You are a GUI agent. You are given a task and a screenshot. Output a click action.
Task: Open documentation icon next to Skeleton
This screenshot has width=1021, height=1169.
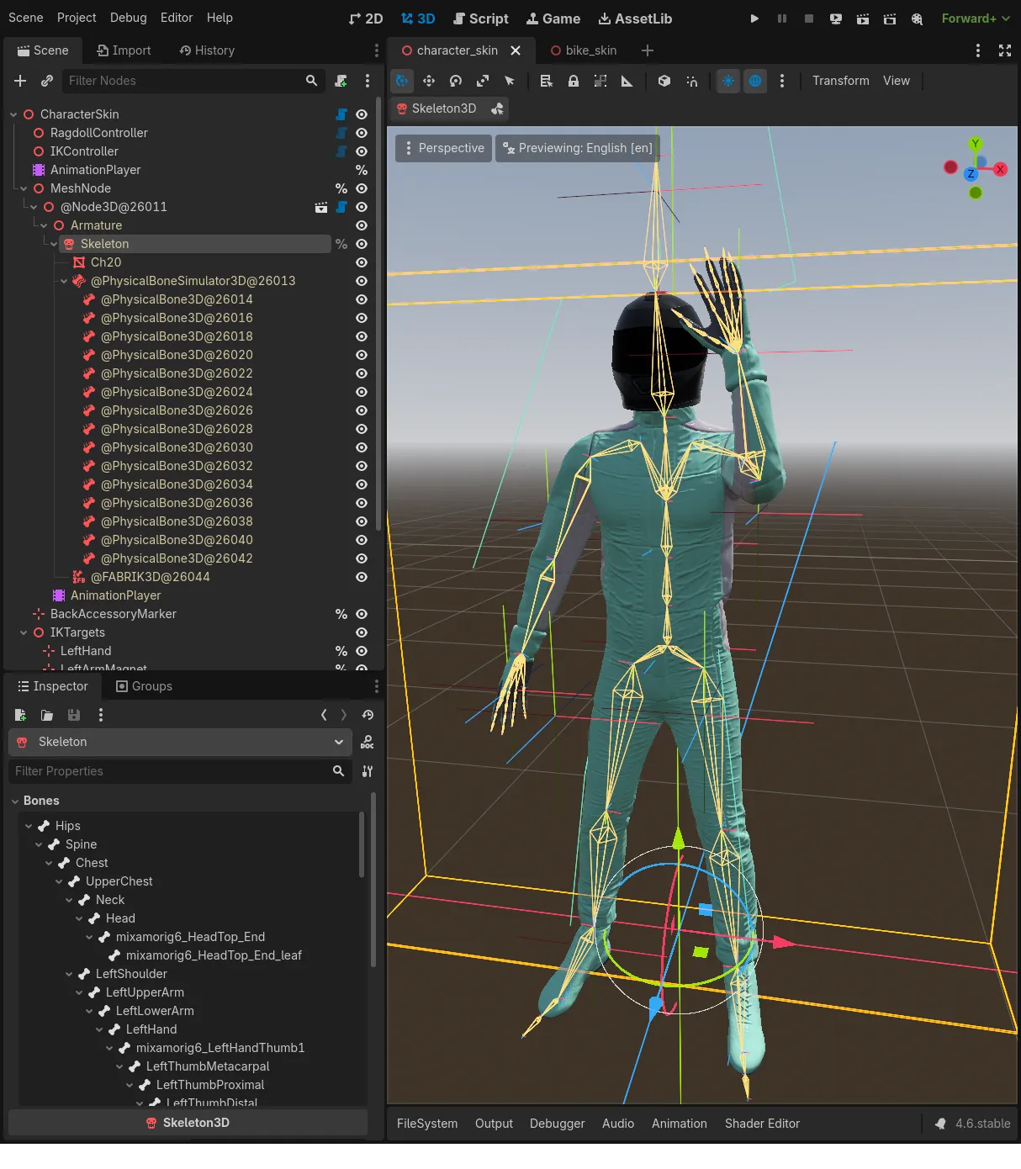click(368, 743)
